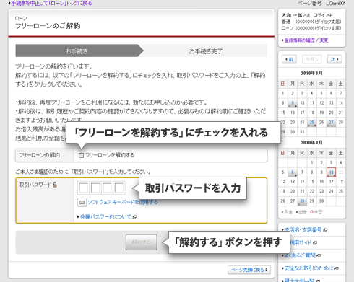The image size is (354, 282).
Task: Open the 各種パスワードについて link
Action: click(x=105, y=216)
